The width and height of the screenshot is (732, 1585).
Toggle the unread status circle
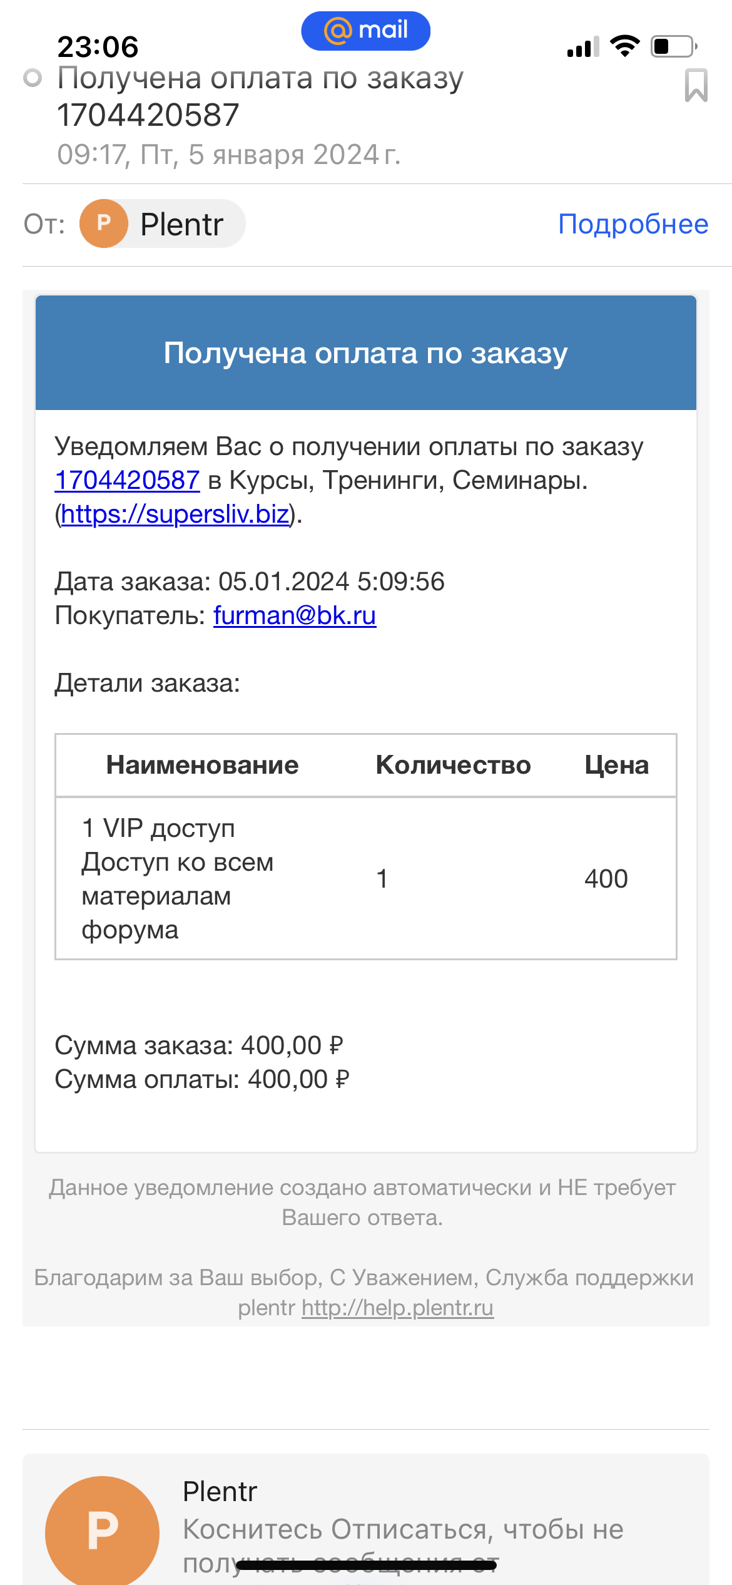point(33,78)
